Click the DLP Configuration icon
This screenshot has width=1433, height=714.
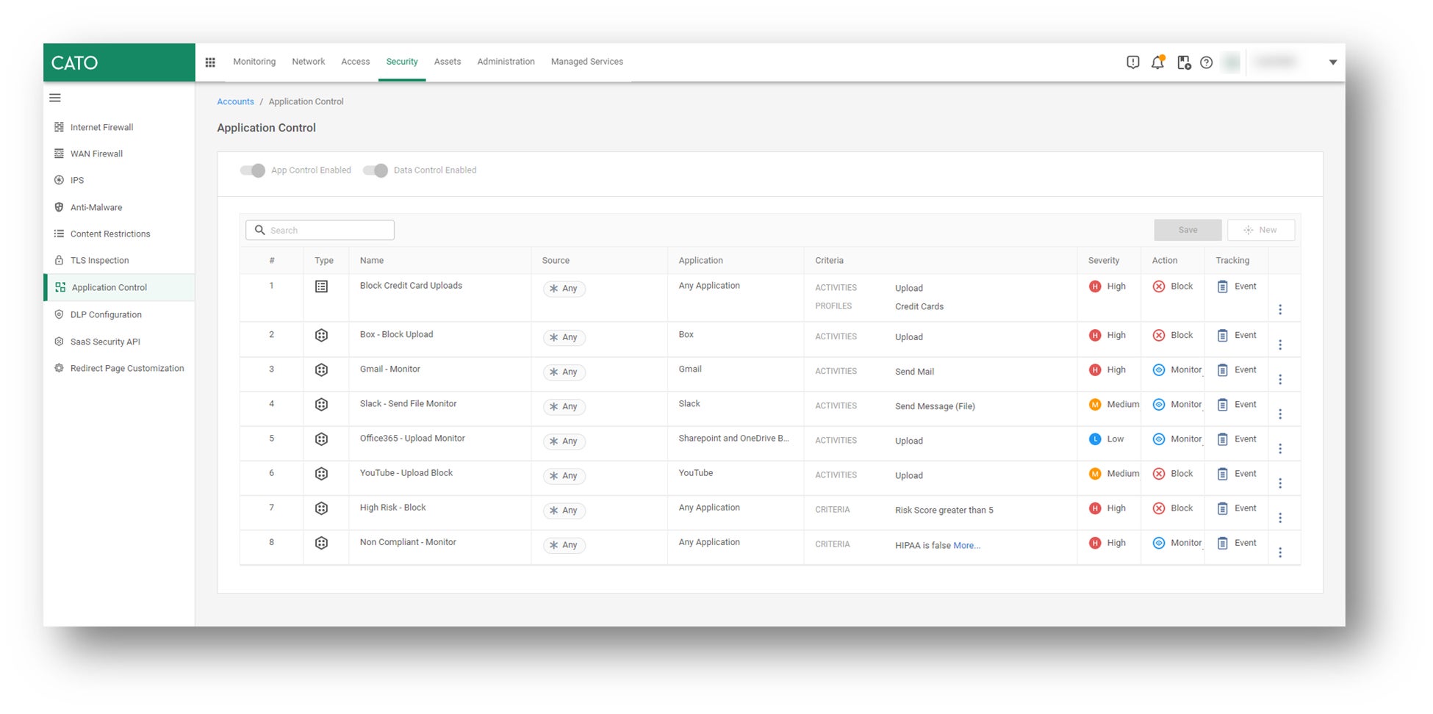point(60,314)
